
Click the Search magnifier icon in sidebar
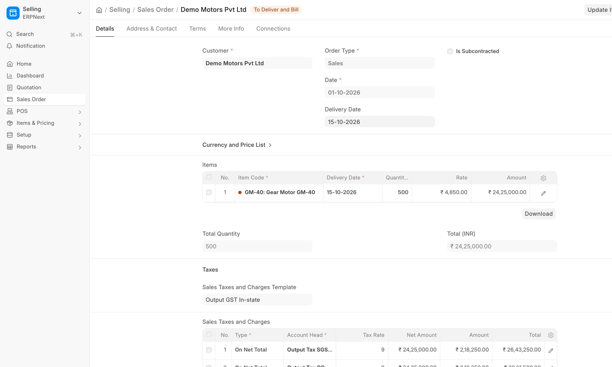point(10,34)
